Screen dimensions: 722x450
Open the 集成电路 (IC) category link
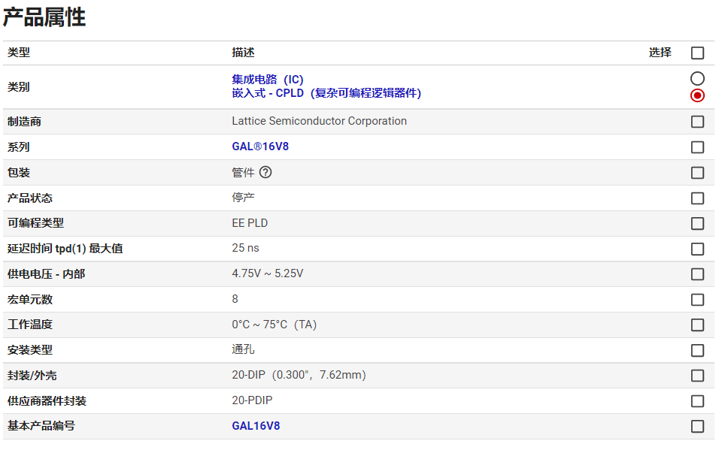tap(268, 80)
